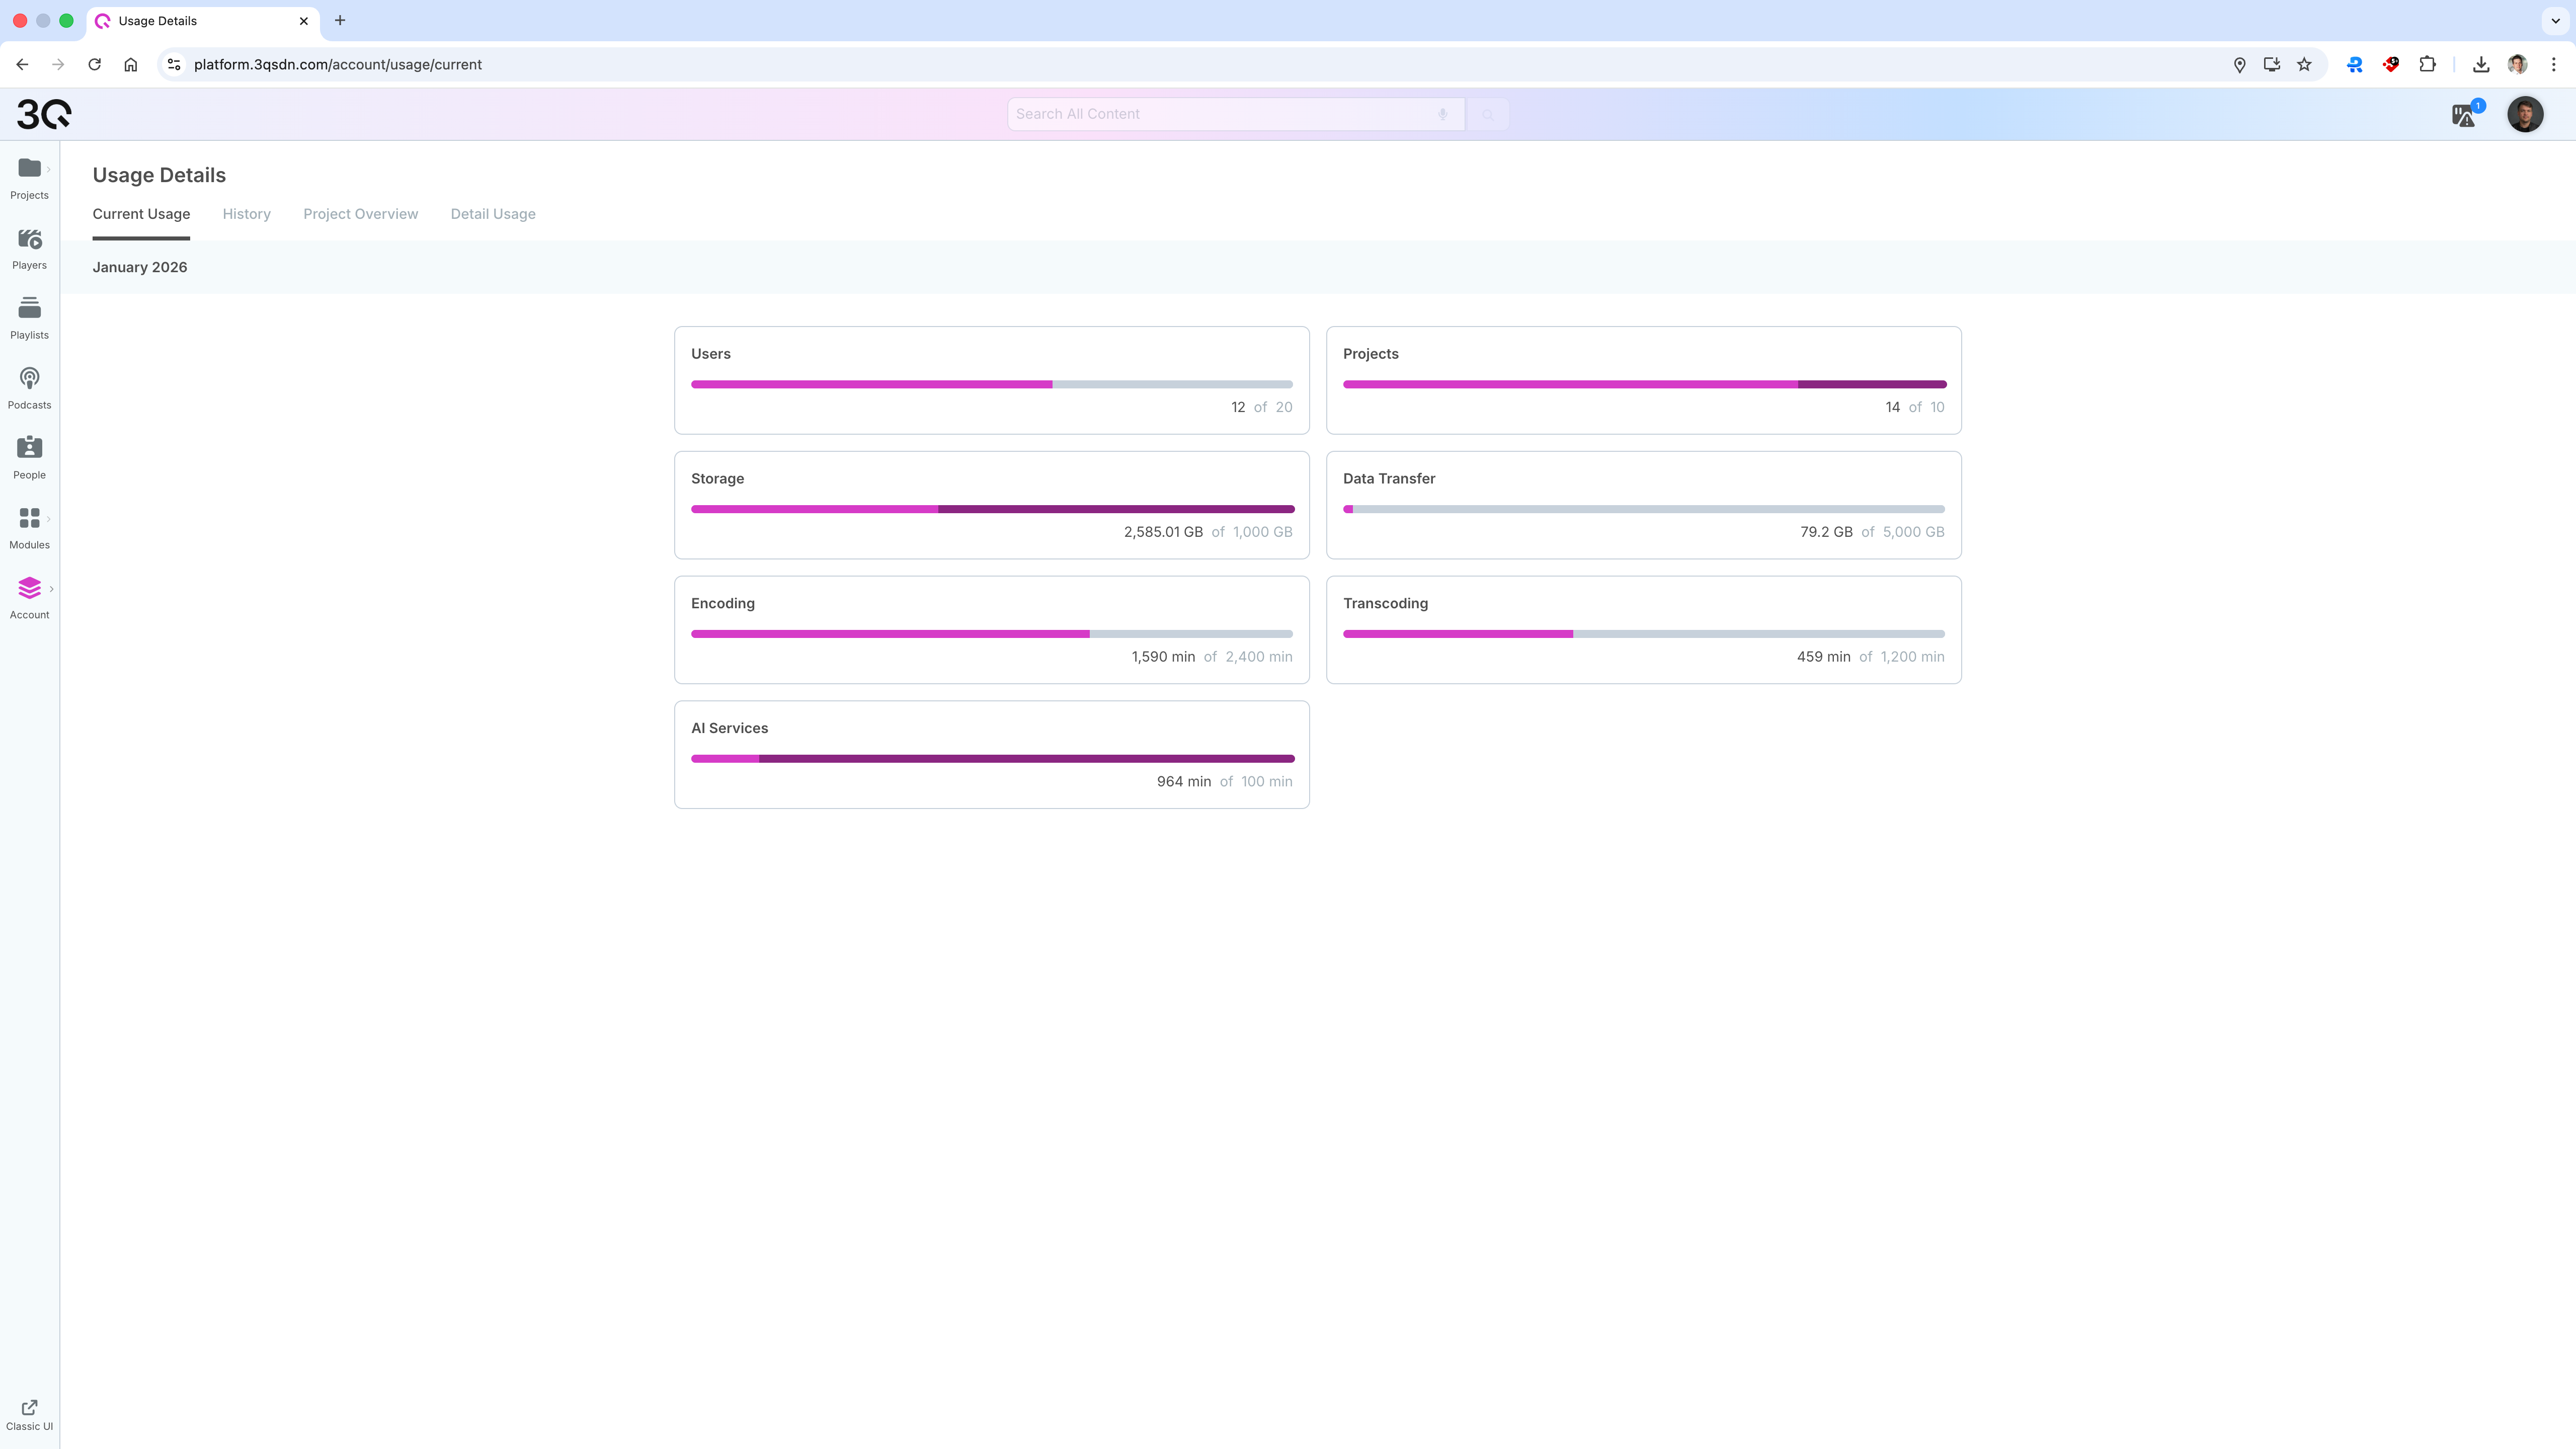Open the Modules grid icon
The height and width of the screenshot is (1449, 2576).
pyautogui.click(x=29, y=518)
